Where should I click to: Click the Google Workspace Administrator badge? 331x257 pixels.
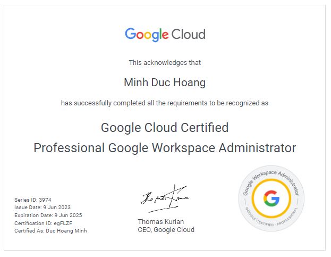tap(271, 198)
